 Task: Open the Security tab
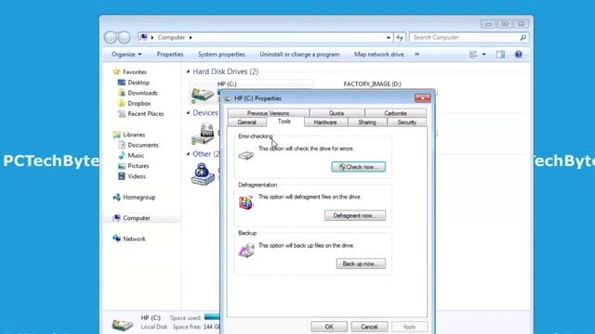coord(407,122)
